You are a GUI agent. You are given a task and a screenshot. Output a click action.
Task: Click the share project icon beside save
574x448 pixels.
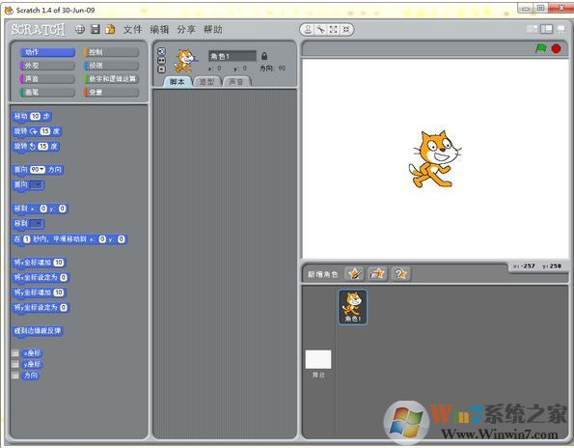click(x=110, y=29)
